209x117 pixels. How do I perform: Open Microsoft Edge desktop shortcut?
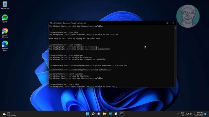click(5, 46)
